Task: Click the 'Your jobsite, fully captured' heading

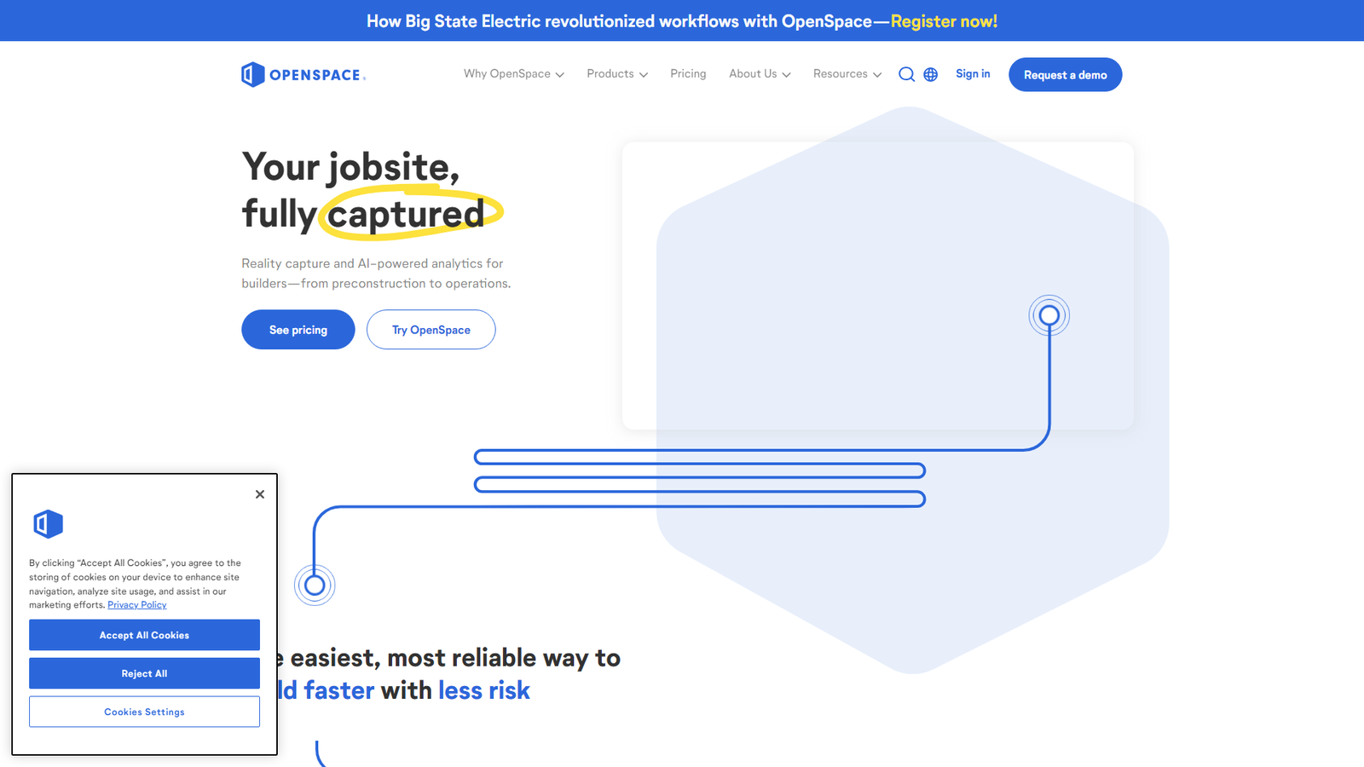Action: tap(373, 191)
